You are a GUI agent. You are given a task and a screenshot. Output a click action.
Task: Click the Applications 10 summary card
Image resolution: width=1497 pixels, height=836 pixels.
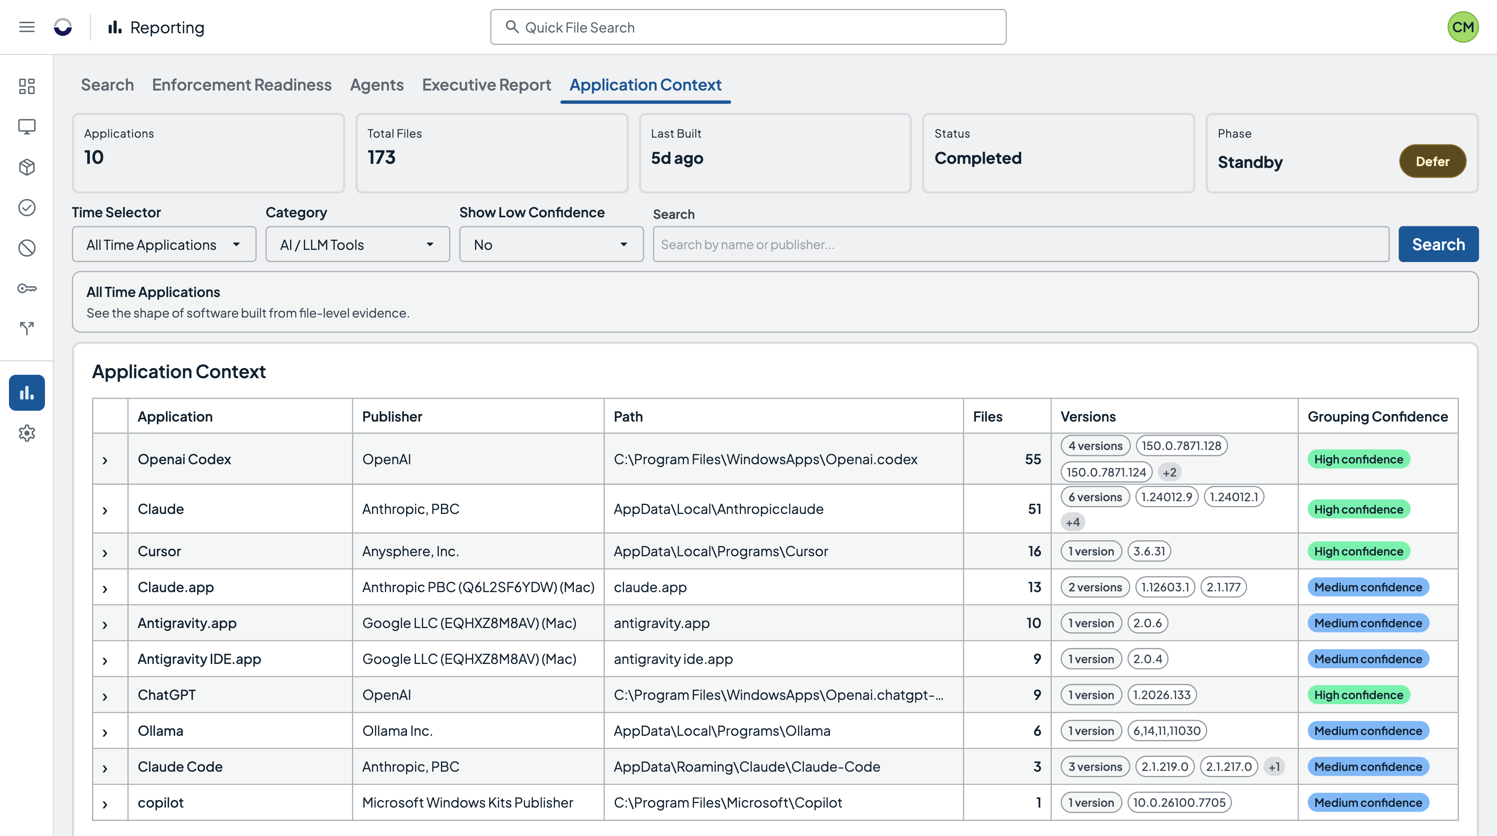(x=209, y=153)
